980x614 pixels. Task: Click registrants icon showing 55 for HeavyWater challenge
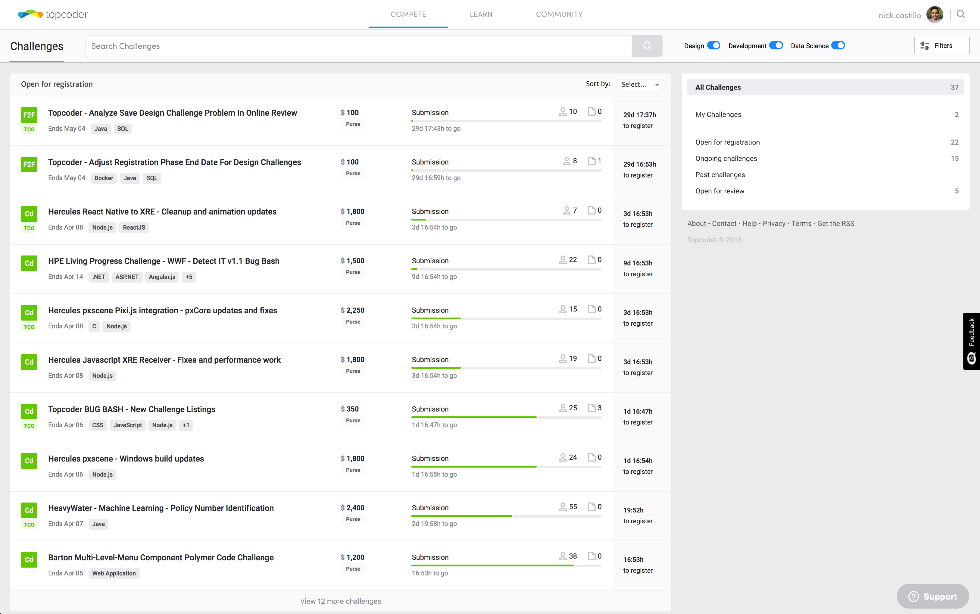tap(563, 507)
